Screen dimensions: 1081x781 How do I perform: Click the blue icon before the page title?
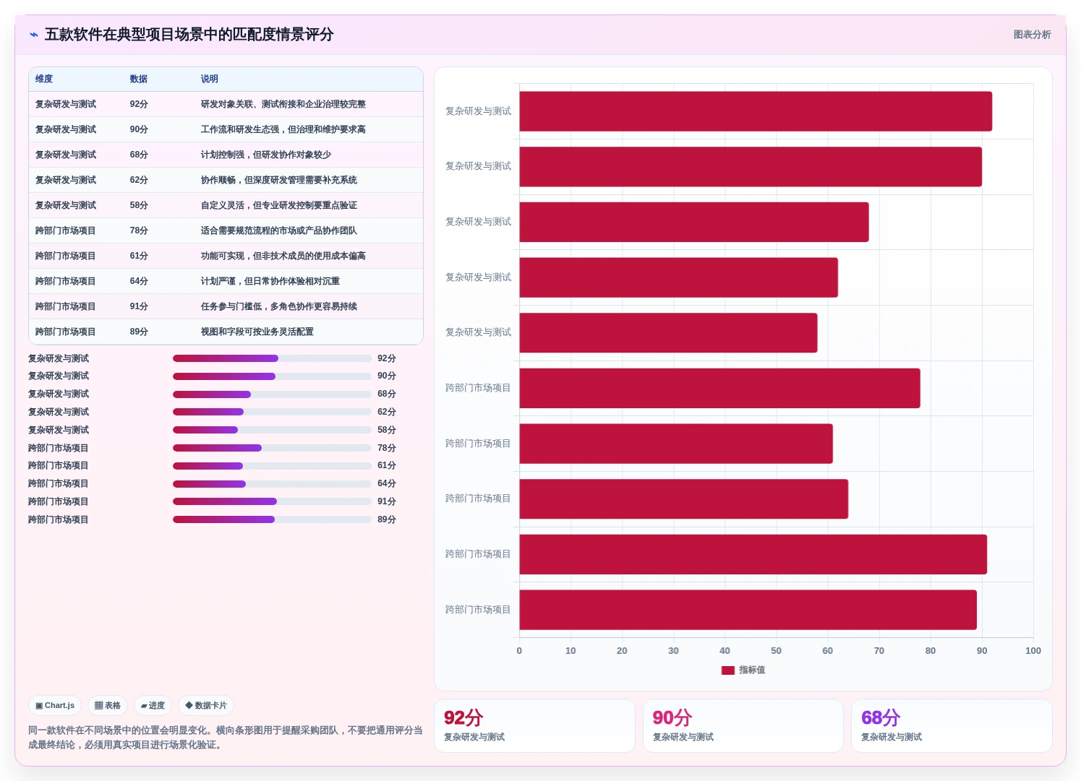tap(33, 35)
